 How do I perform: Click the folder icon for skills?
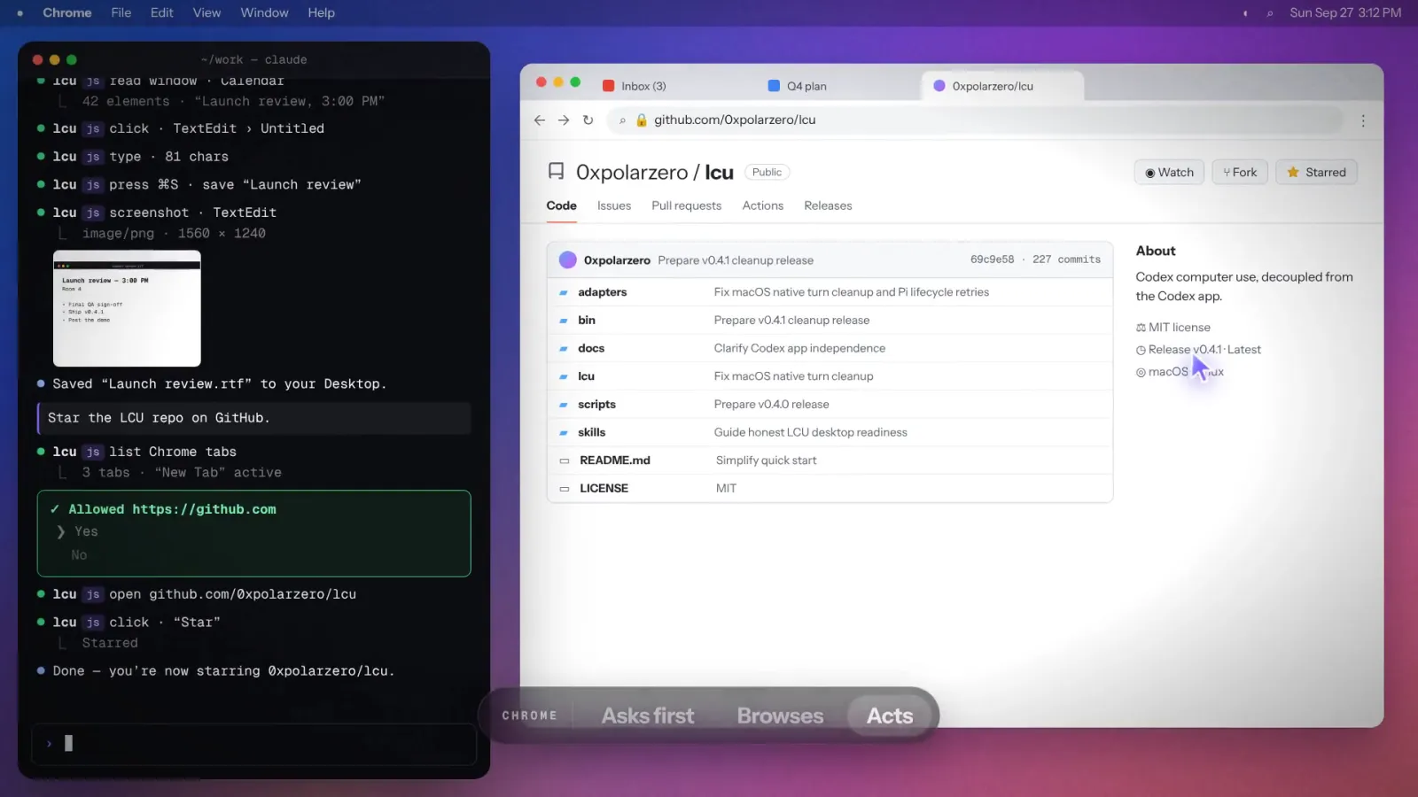[x=564, y=433]
